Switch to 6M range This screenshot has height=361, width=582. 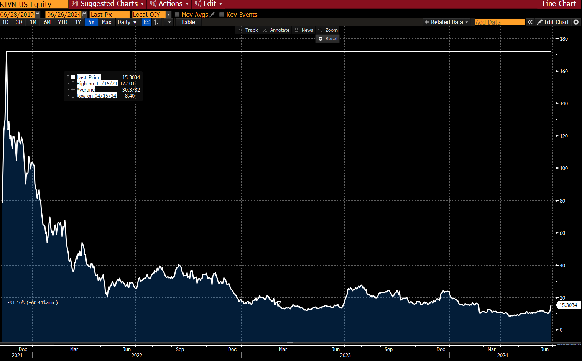tap(47, 22)
